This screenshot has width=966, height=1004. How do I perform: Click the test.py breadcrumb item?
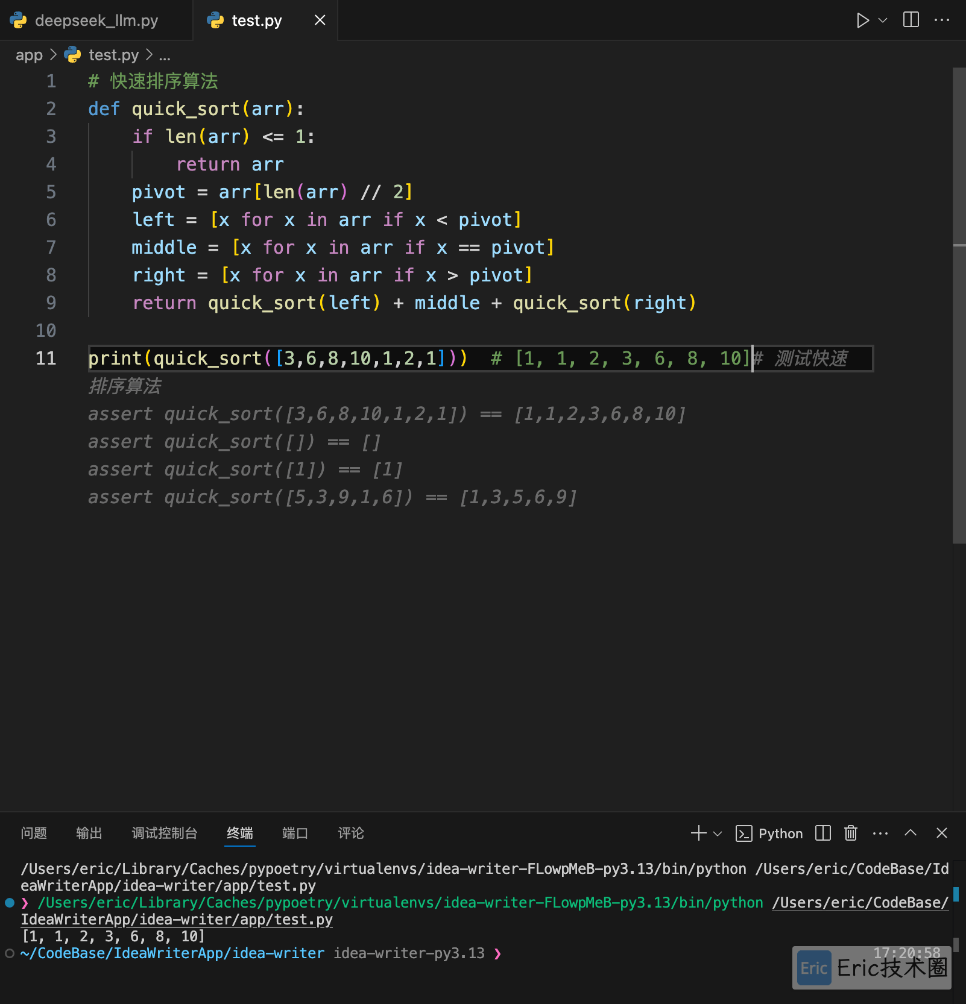pyautogui.click(x=113, y=55)
